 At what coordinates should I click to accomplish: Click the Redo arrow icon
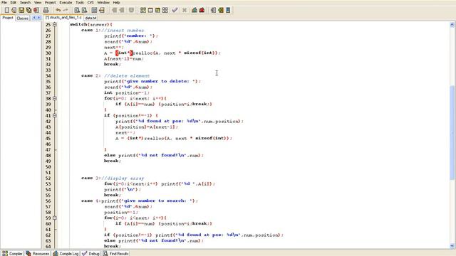[x=66, y=10]
